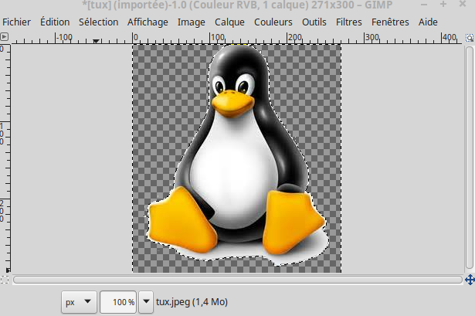The image size is (475, 316).
Task: Open the Outils menu
Action: (x=314, y=22)
